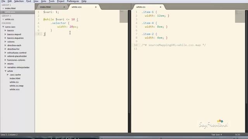Expand the basico-mqueries folder
The image size is (248, 139).
[5, 38]
